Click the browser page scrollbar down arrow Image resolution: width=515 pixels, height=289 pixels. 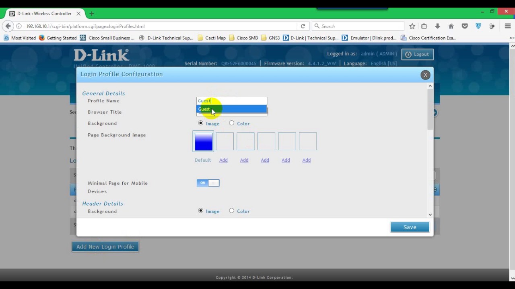[x=512, y=278]
